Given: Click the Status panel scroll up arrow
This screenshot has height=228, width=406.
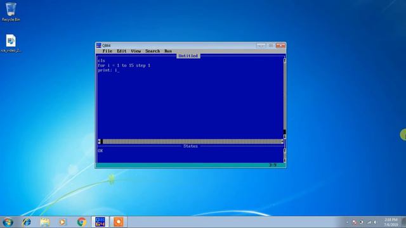Looking at the screenshot, I should [x=285, y=151].
